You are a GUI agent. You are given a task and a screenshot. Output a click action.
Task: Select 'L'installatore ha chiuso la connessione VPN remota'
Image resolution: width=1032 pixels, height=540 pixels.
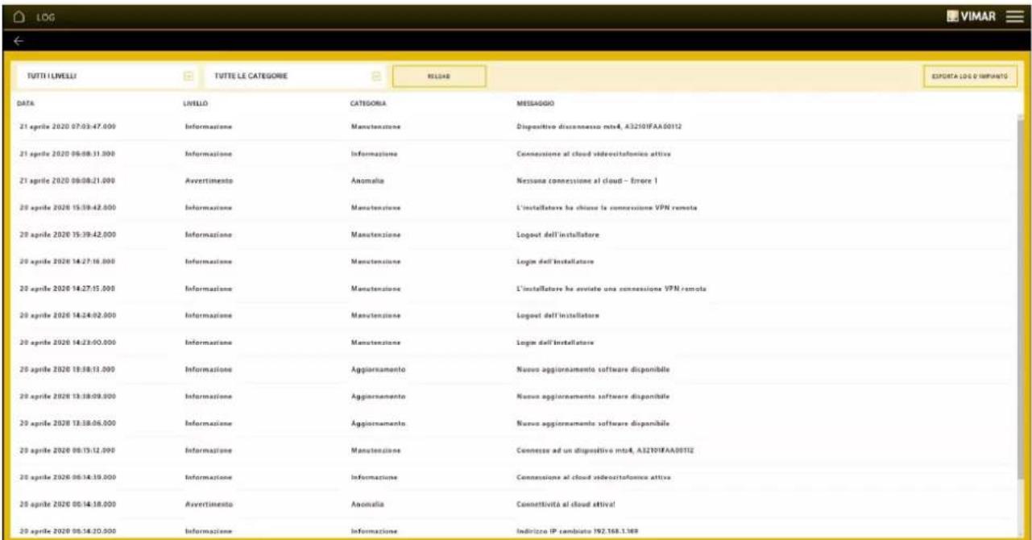606,209
